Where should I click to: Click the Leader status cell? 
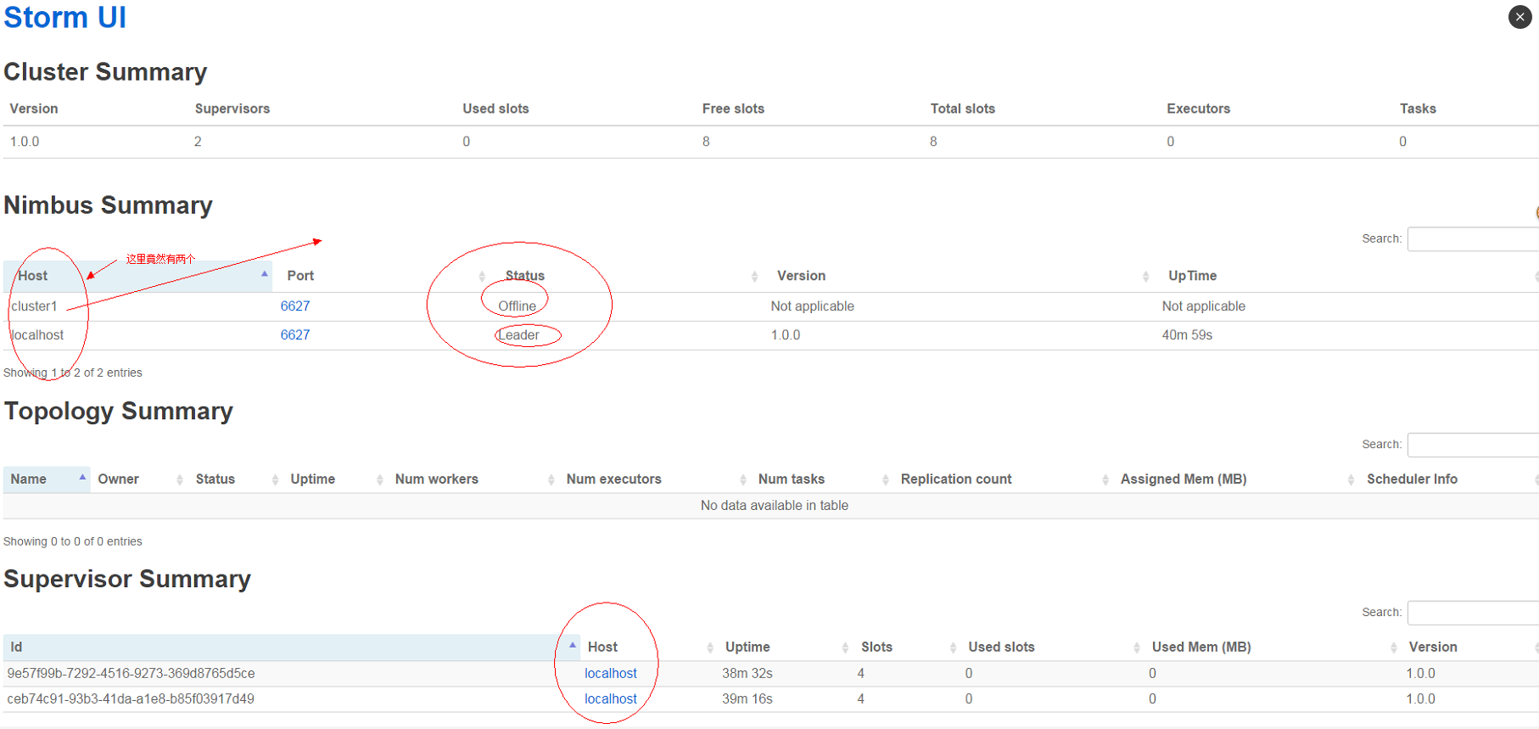[x=518, y=335]
